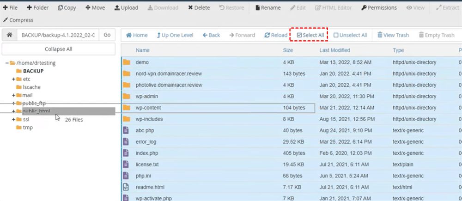The width and height of the screenshot is (462, 201).
Task: Click the wp-content folder icon
Action: click(127, 108)
